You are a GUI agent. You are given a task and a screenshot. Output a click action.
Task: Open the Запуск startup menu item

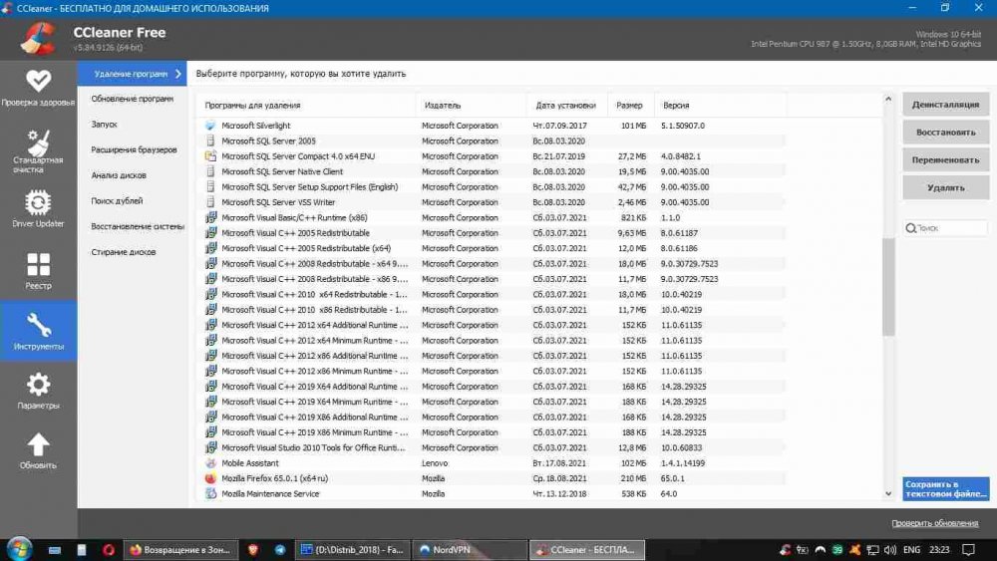[105, 125]
